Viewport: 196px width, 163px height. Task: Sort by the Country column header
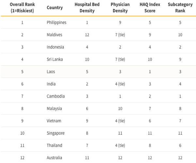(x=55, y=8)
